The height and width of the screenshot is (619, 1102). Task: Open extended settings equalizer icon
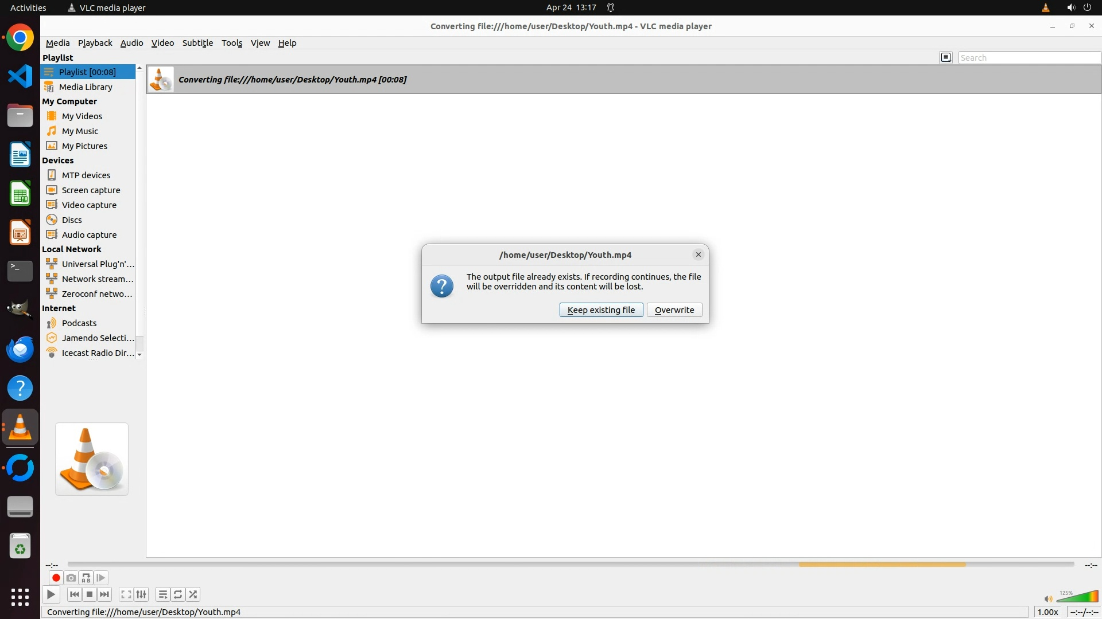[141, 594]
